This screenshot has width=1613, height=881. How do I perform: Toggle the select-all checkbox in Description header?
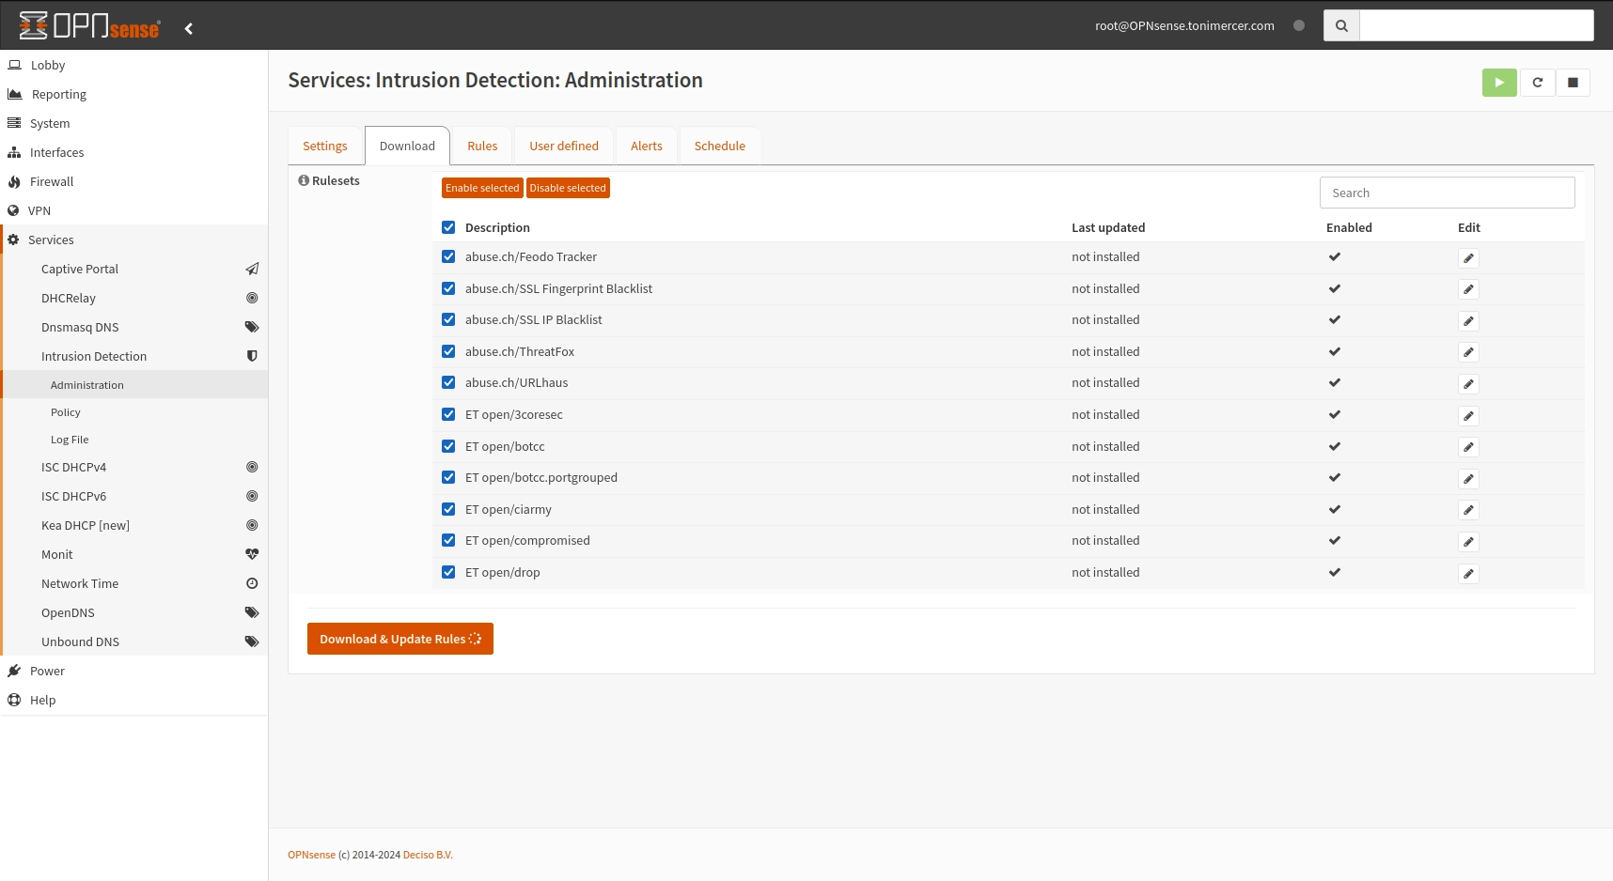(448, 227)
